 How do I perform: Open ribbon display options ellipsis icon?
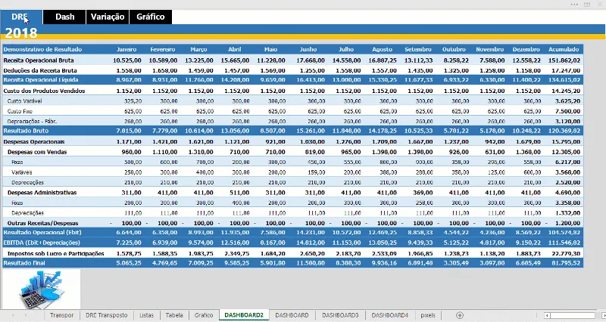coord(574,5)
